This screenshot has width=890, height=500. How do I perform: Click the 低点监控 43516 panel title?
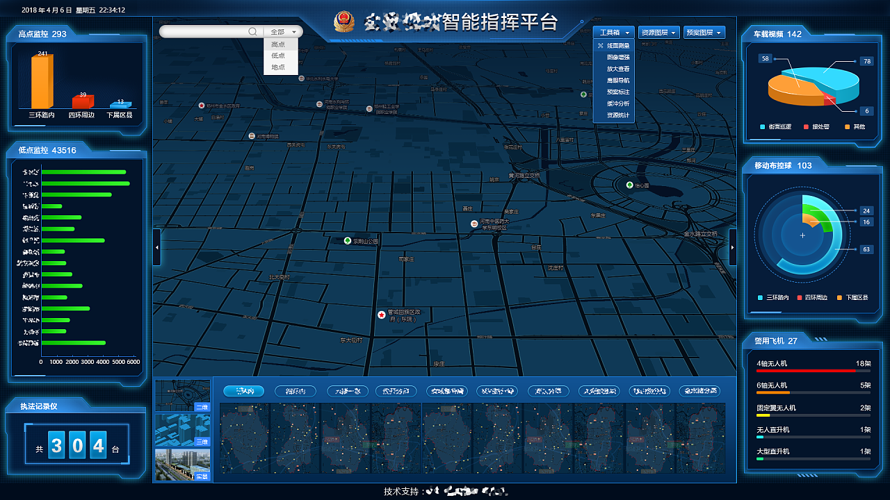(x=47, y=150)
